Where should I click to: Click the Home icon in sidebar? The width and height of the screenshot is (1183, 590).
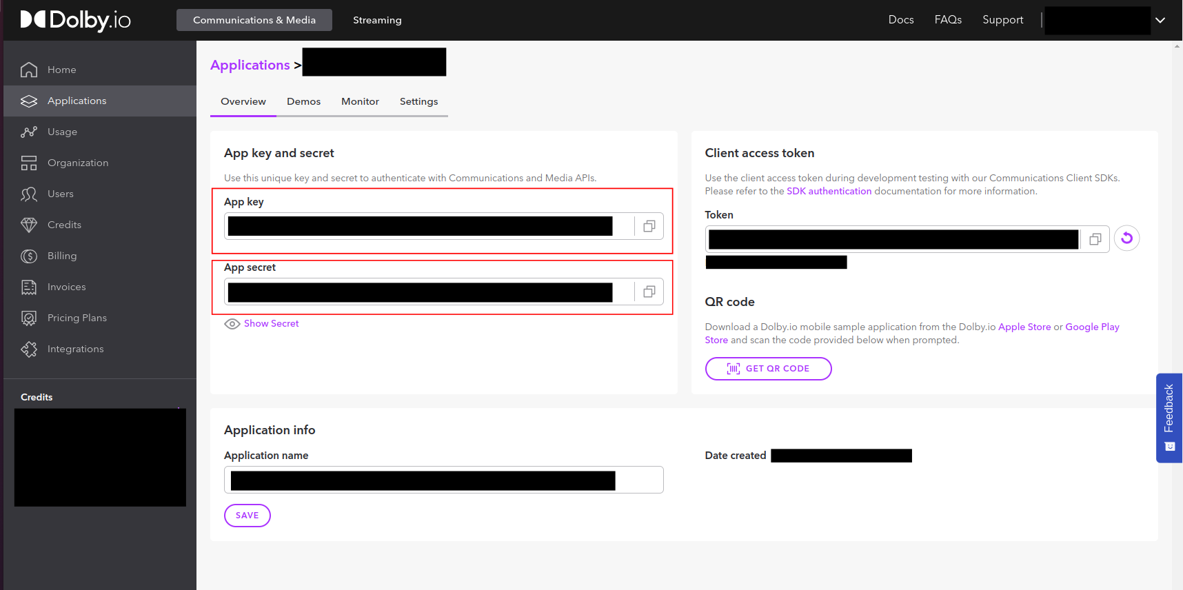[x=29, y=70]
